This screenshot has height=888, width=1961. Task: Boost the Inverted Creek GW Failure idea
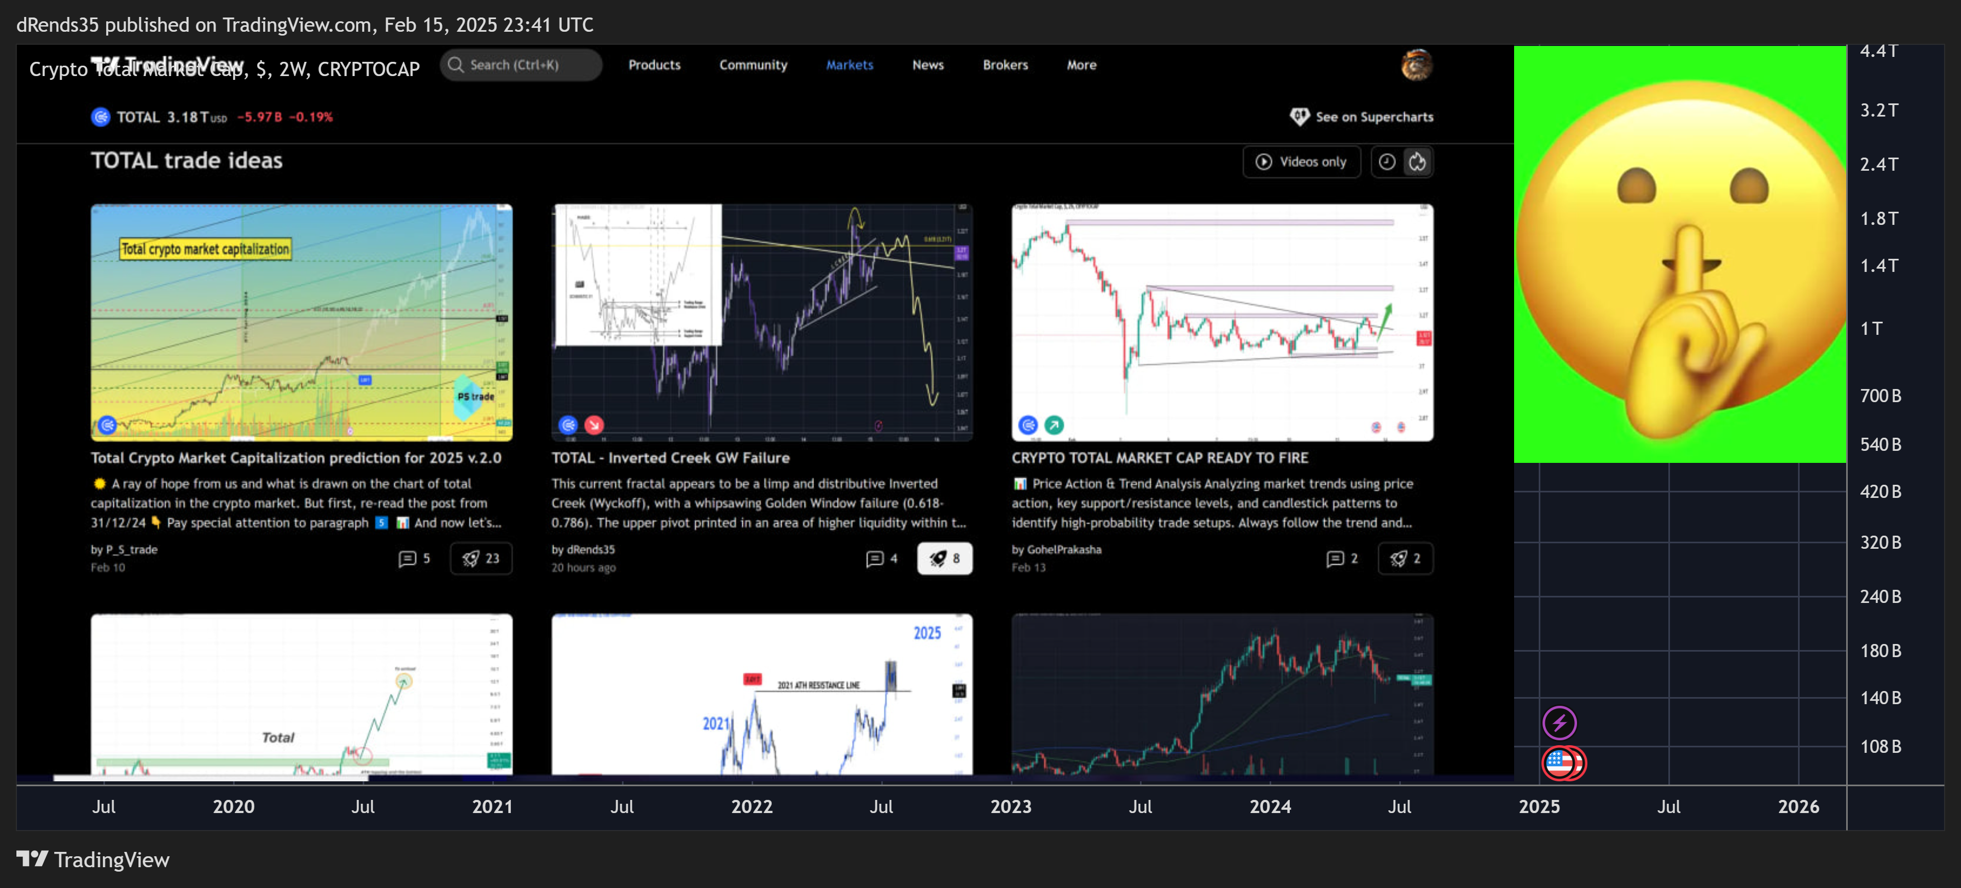[x=945, y=558]
